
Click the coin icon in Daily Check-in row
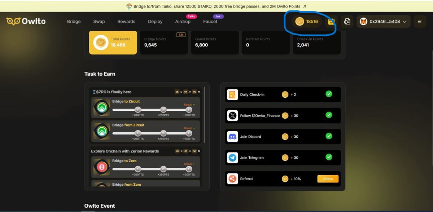(x=285, y=94)
